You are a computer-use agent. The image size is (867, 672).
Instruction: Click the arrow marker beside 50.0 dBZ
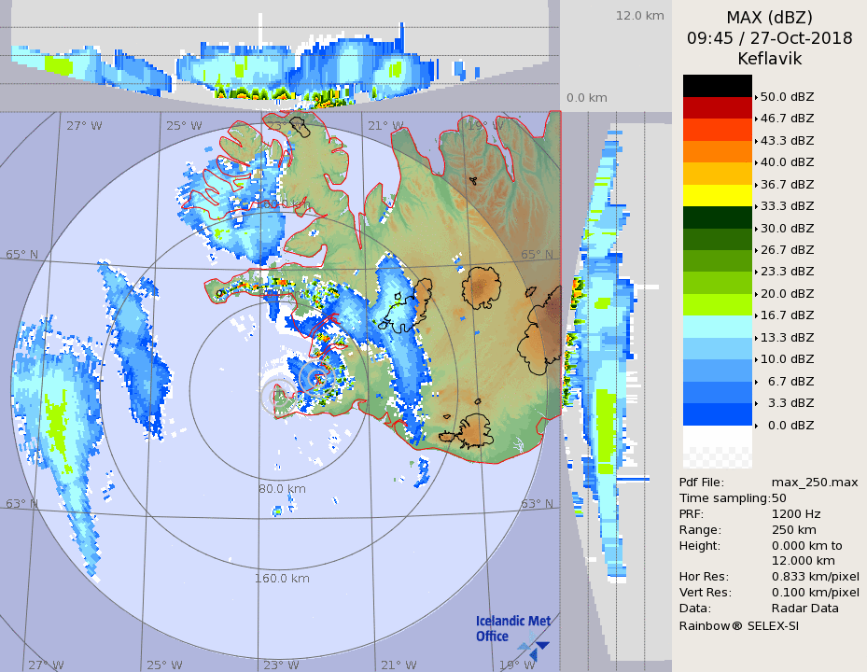(x=756, y=96)
